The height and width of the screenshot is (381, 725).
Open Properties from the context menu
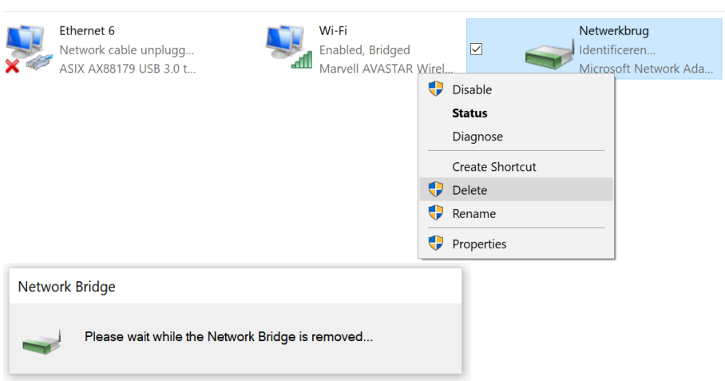point(479,244)
